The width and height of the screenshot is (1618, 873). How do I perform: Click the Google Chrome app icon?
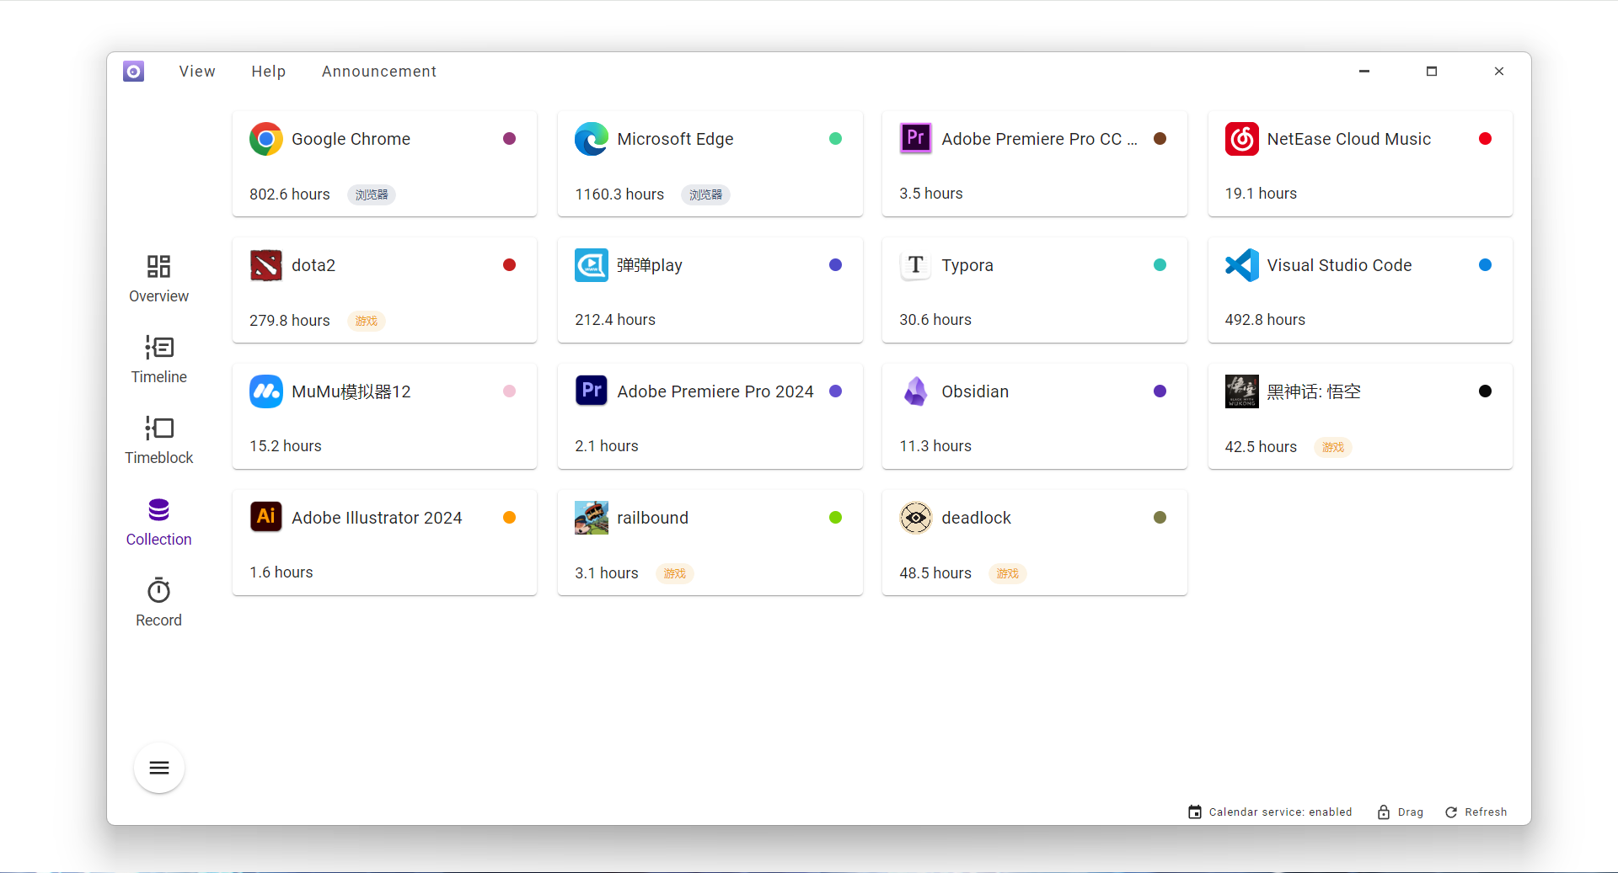point(266,139)
